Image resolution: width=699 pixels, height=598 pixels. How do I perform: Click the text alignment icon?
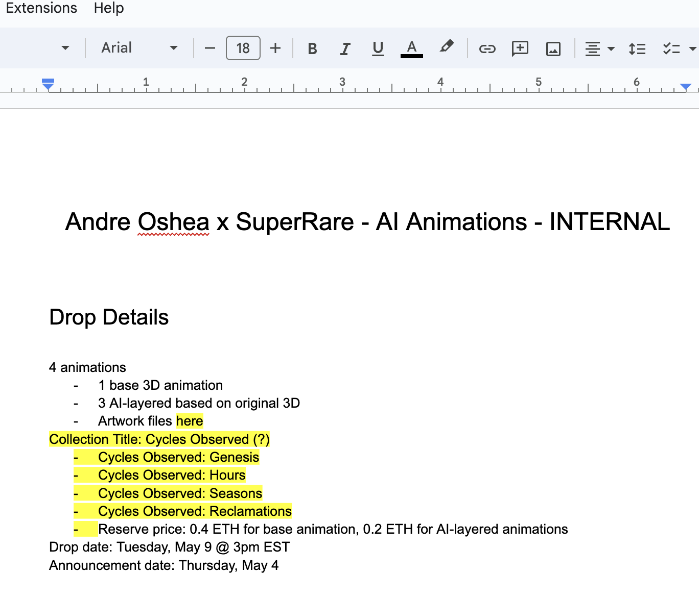point(593,49)
